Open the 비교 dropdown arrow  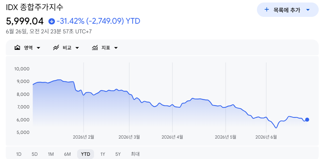(77, 48)
